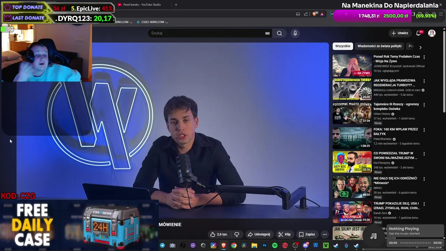446x251 pixels.
Task: Click the "Zapisz" save button
Action: [307, 234]
